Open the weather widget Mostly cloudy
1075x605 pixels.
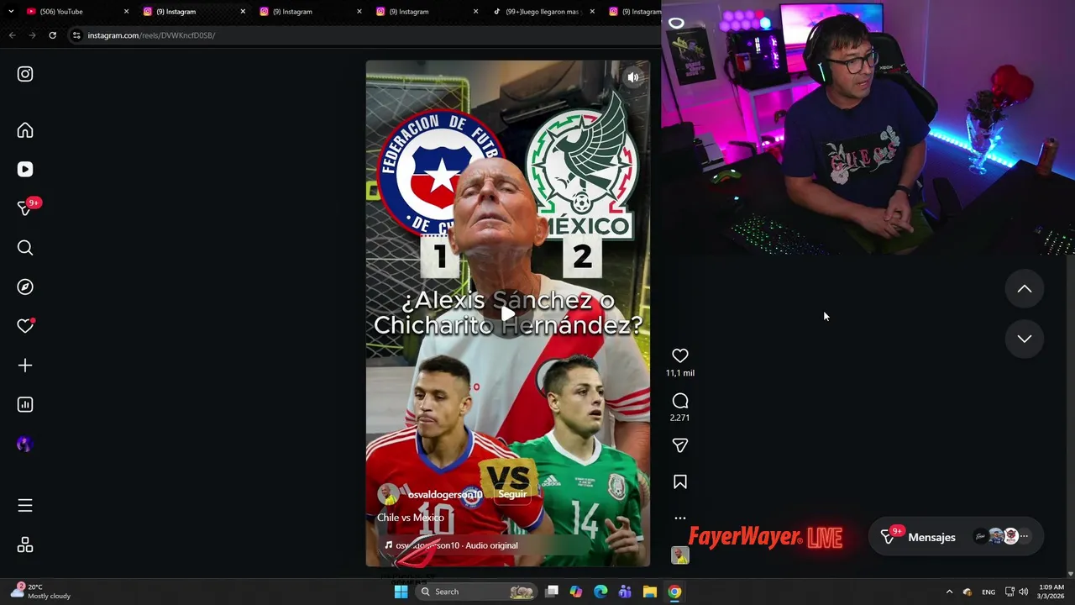[42, 592]
